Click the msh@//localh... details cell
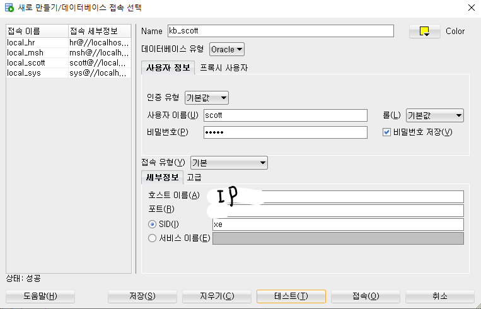This screenshot has height=309, width=481. pos(100,53)
